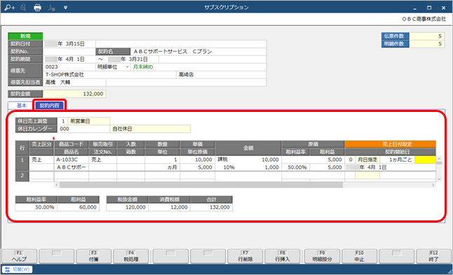Image resolution: width=453 pixels, height=275 pixels.
Task: Click the F10 中止 button
Action: pyautogui.click(x=360, y=256)
